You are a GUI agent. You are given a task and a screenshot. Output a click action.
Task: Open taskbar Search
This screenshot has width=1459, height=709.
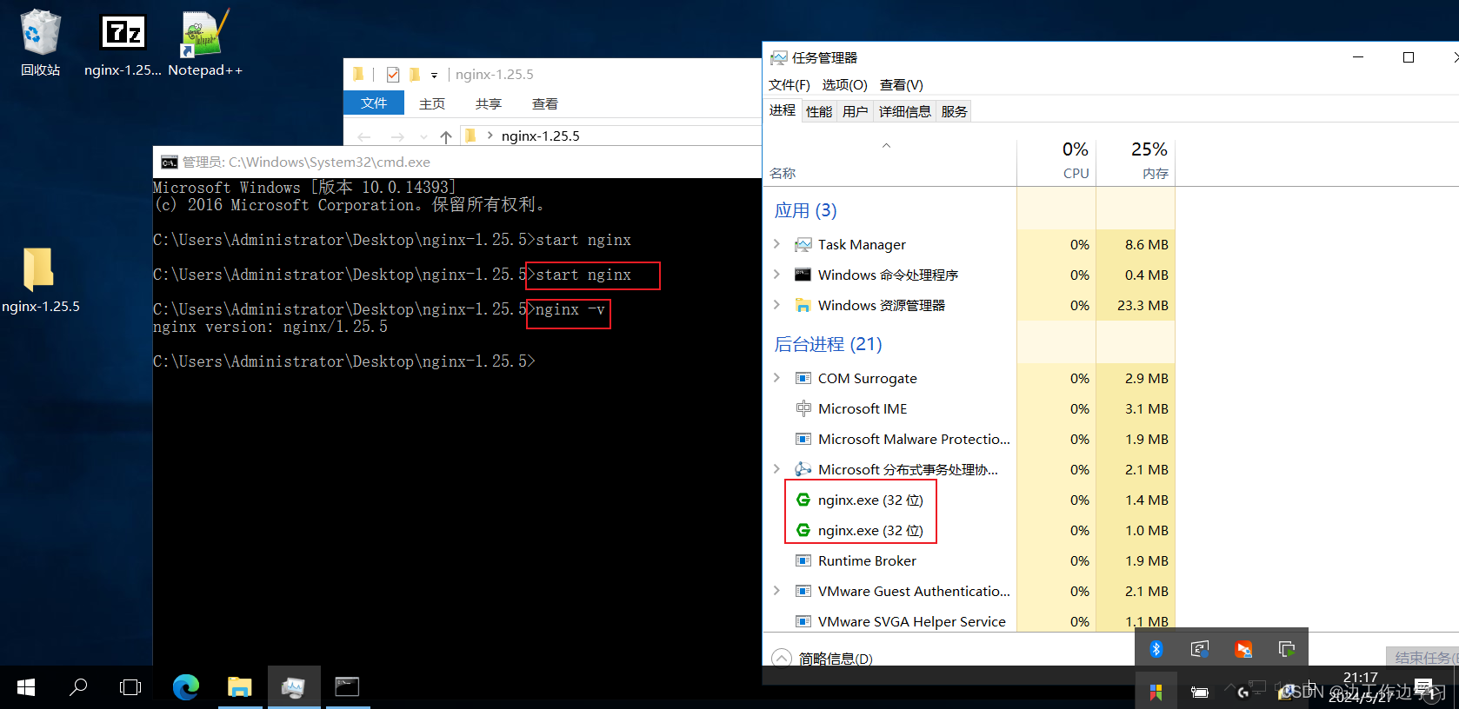[x=78, y=687]
